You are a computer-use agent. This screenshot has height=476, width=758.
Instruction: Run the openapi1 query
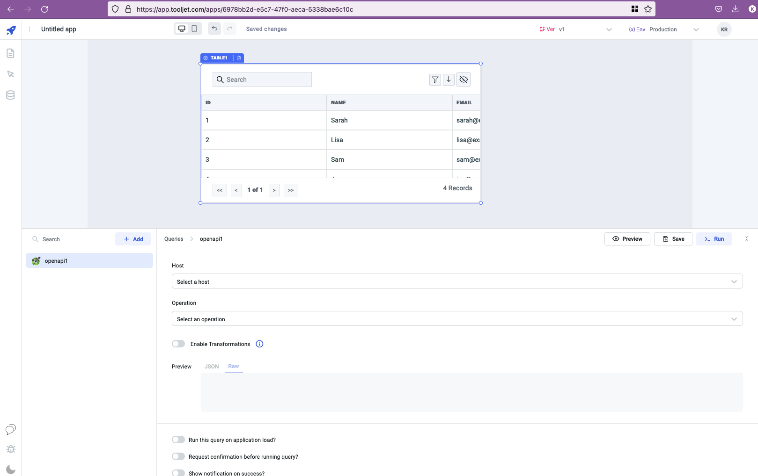[x=714, y=238]
